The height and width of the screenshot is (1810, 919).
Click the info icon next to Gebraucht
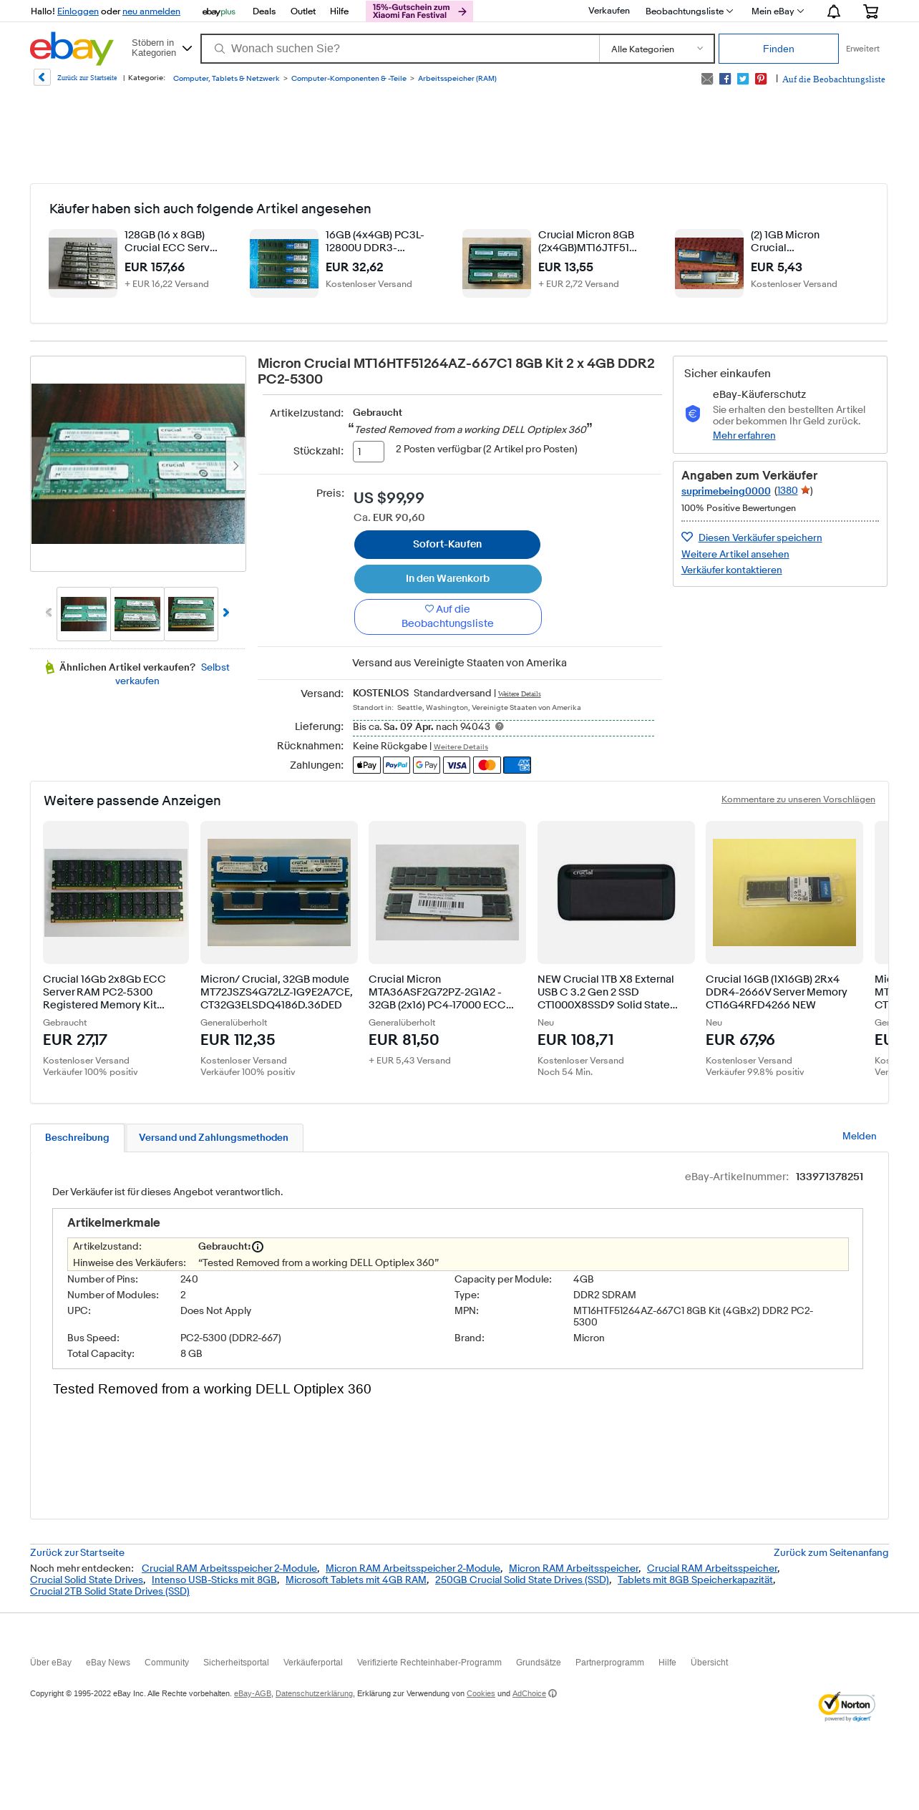click(x=258, y=1247)
